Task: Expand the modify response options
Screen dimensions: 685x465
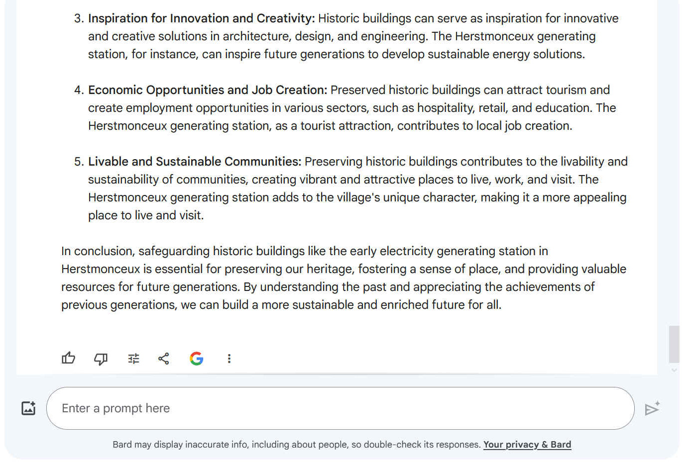Action: tap(133, 358)
